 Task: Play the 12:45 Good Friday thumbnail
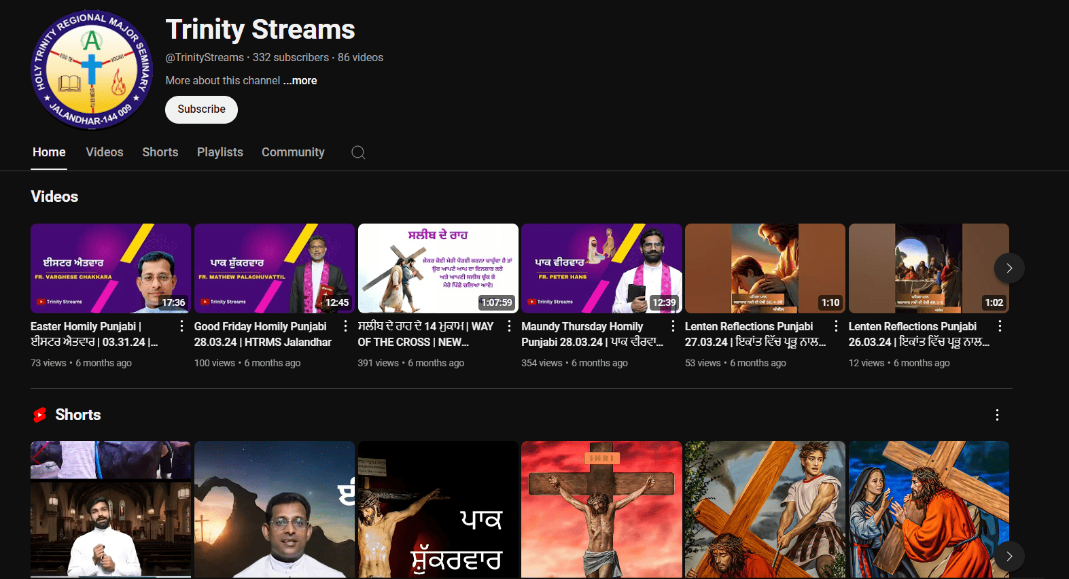point(275,268)
